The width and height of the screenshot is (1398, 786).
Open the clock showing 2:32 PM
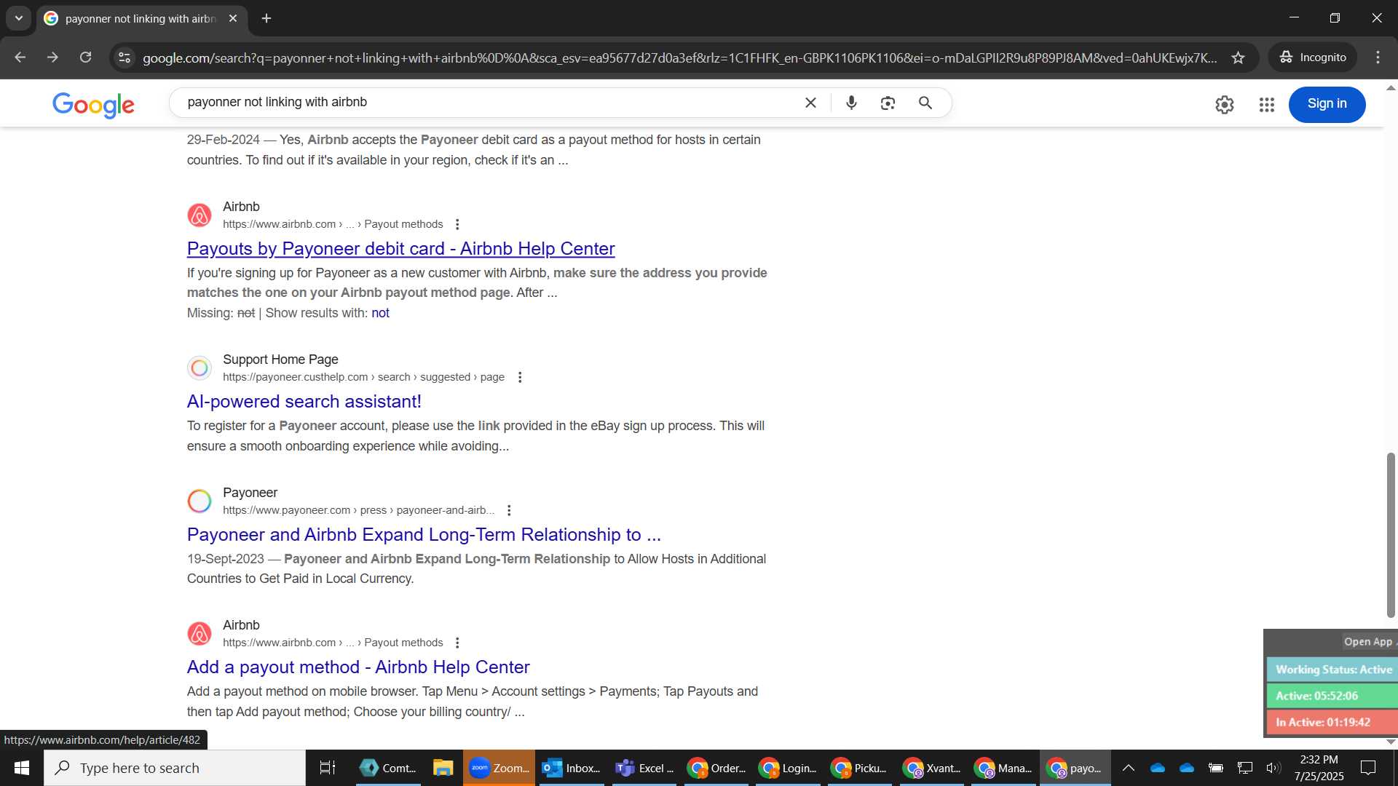point(1319,768)
